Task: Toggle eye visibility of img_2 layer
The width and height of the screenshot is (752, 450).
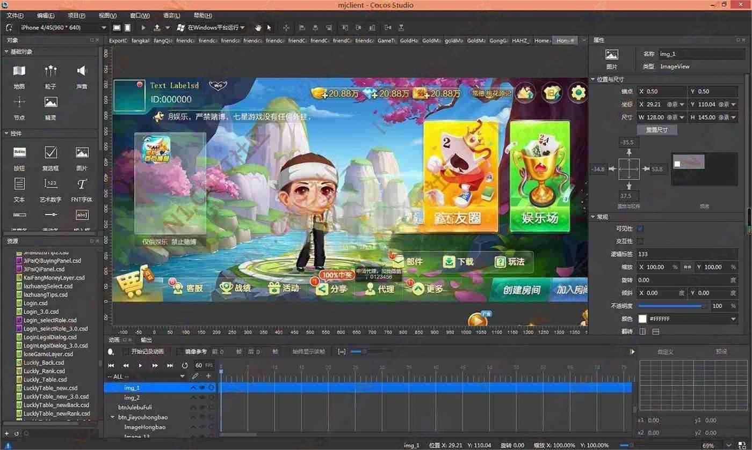Action: tap(203, 397)
